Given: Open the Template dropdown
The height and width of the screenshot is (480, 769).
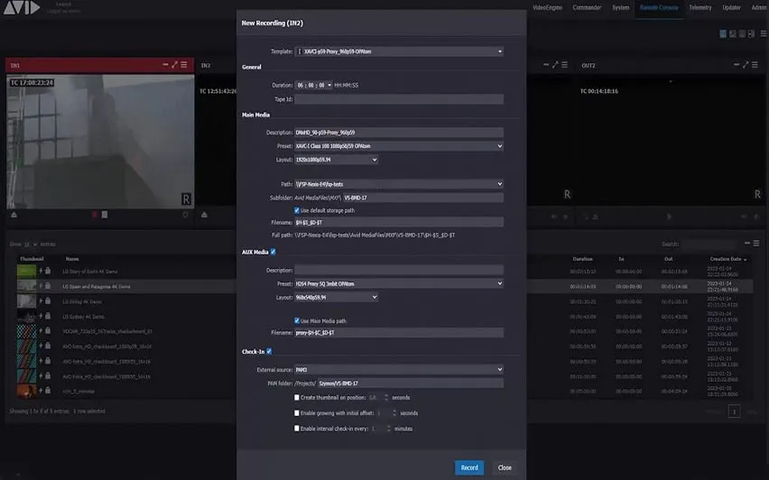Looking at the screenshot, I should coord(399,51).
